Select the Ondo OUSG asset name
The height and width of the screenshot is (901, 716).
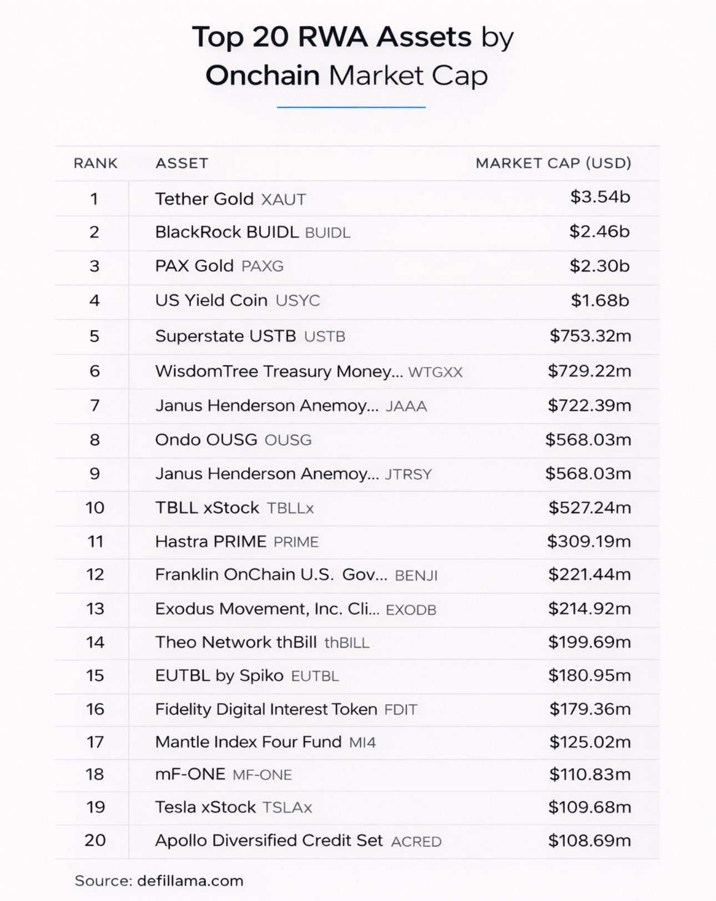pos(206,440)
